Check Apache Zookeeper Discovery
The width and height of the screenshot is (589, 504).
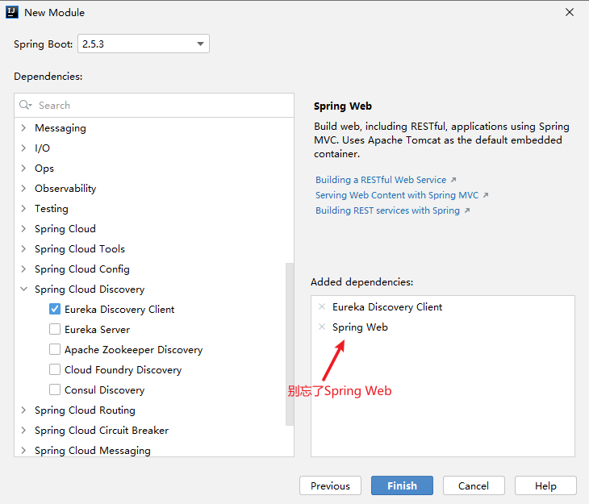(55, 349)
